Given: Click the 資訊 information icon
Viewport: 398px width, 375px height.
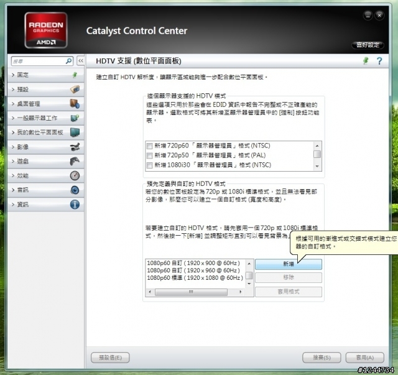Looking at the screenshot, I should point(75,205).
